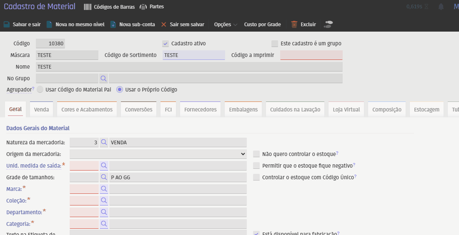Expand Origem da mercadoria dropdown

pyautogui.click(x=158, y=154)
